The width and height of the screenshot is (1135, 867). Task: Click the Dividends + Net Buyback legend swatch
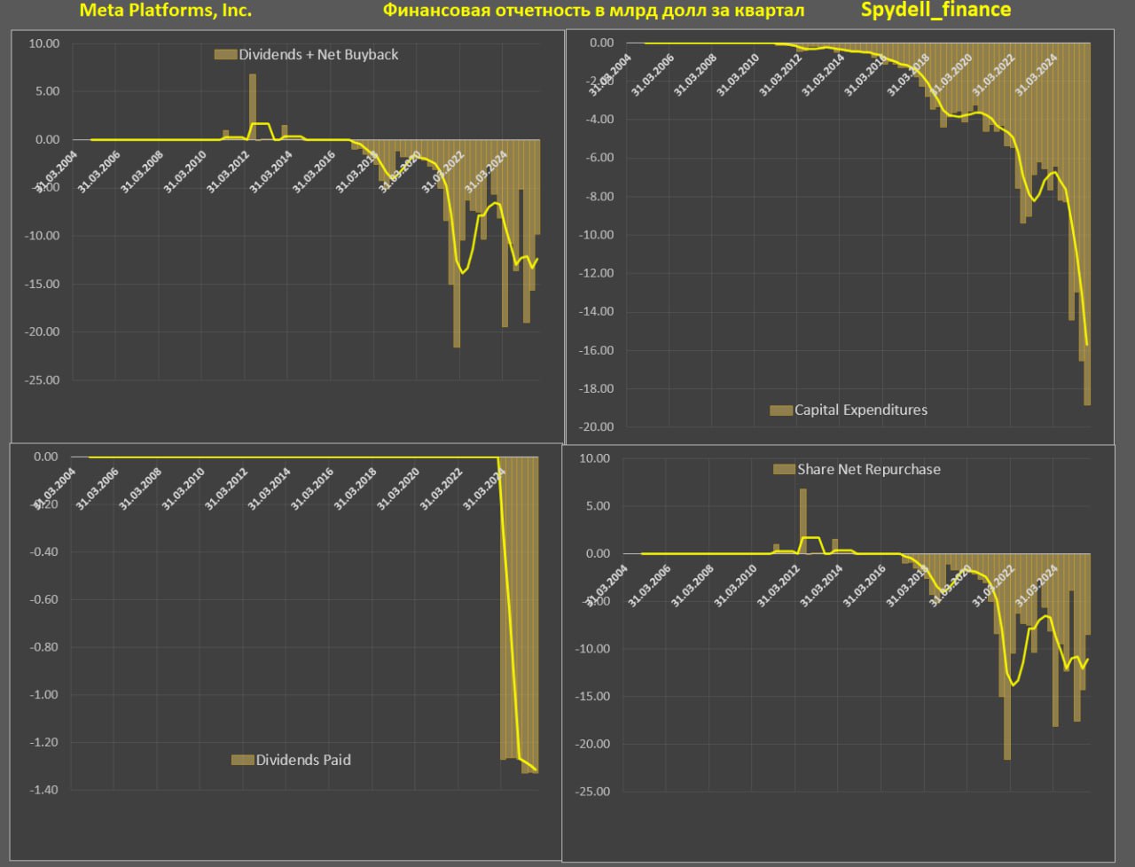[225, 55]
